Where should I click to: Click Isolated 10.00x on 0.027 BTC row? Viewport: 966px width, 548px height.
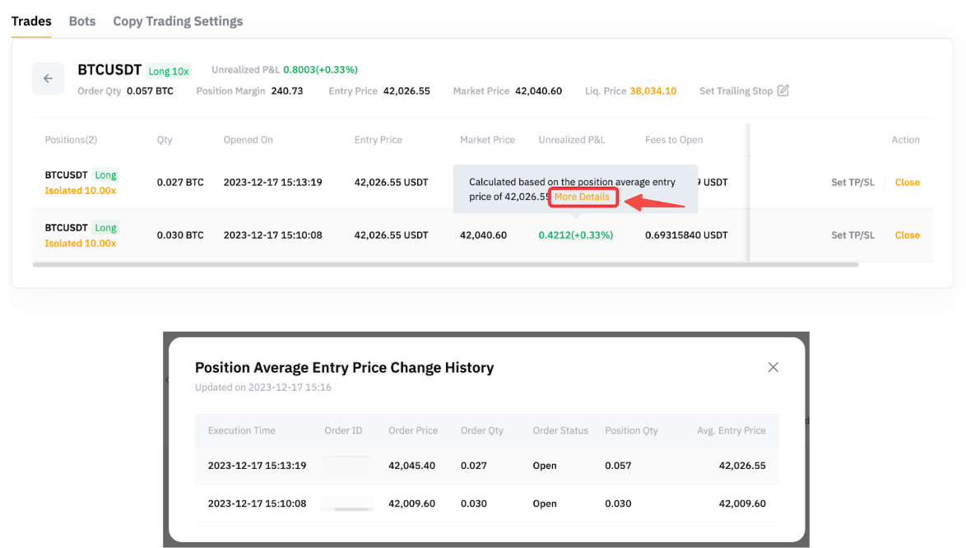[x=80, y=191]
